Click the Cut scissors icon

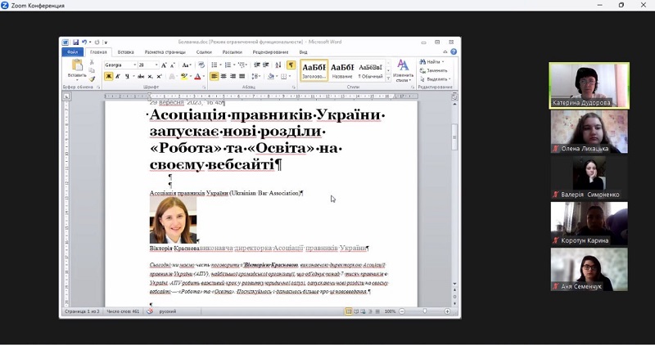(92, 62)
